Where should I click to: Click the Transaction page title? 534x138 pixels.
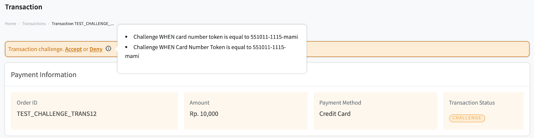[24, 7]
